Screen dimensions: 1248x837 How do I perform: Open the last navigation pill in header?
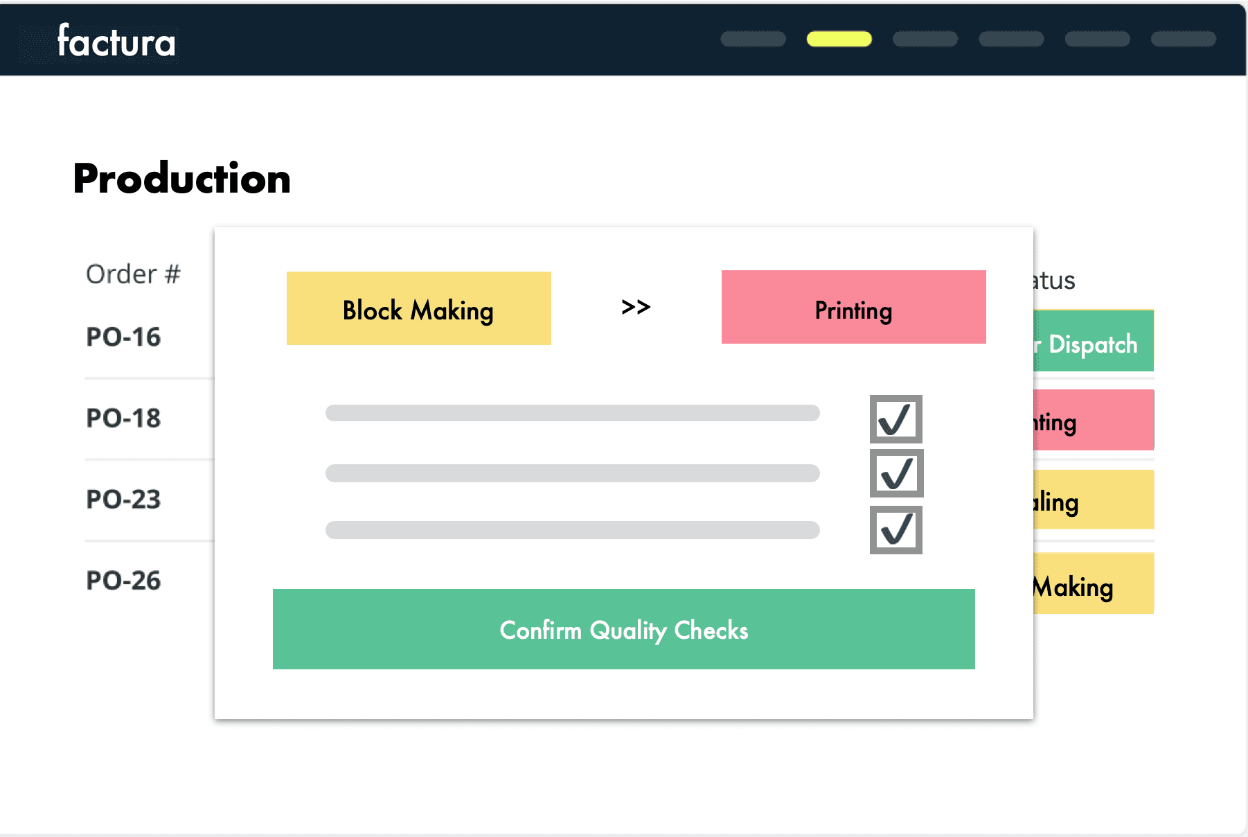pos(1183,39)
